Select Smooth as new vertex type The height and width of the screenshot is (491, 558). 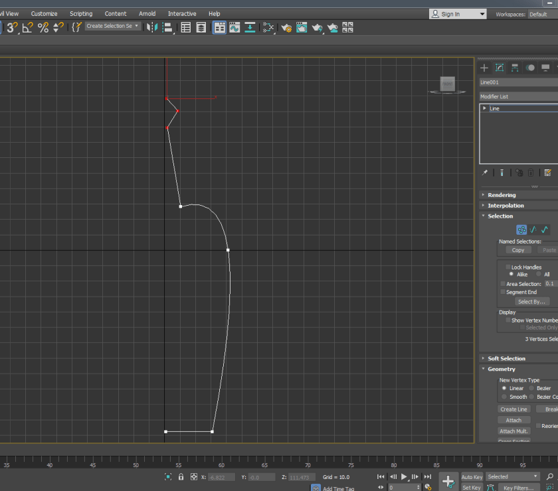pos(504,397)
